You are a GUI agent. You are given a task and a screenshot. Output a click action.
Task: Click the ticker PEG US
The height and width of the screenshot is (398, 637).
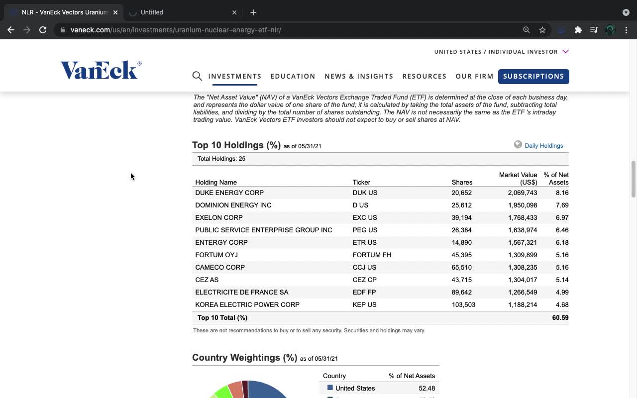[365, 230]
